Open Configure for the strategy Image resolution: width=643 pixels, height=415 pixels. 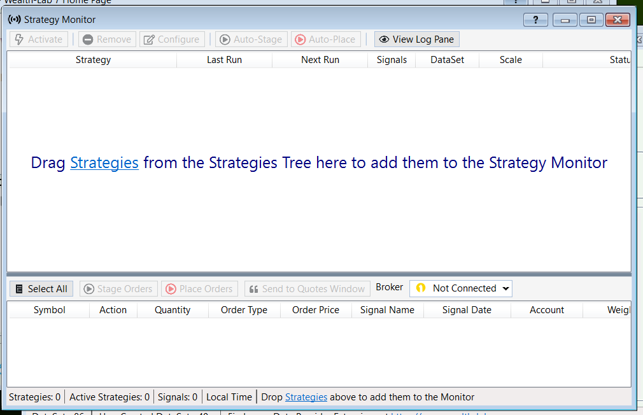(172, 39)
